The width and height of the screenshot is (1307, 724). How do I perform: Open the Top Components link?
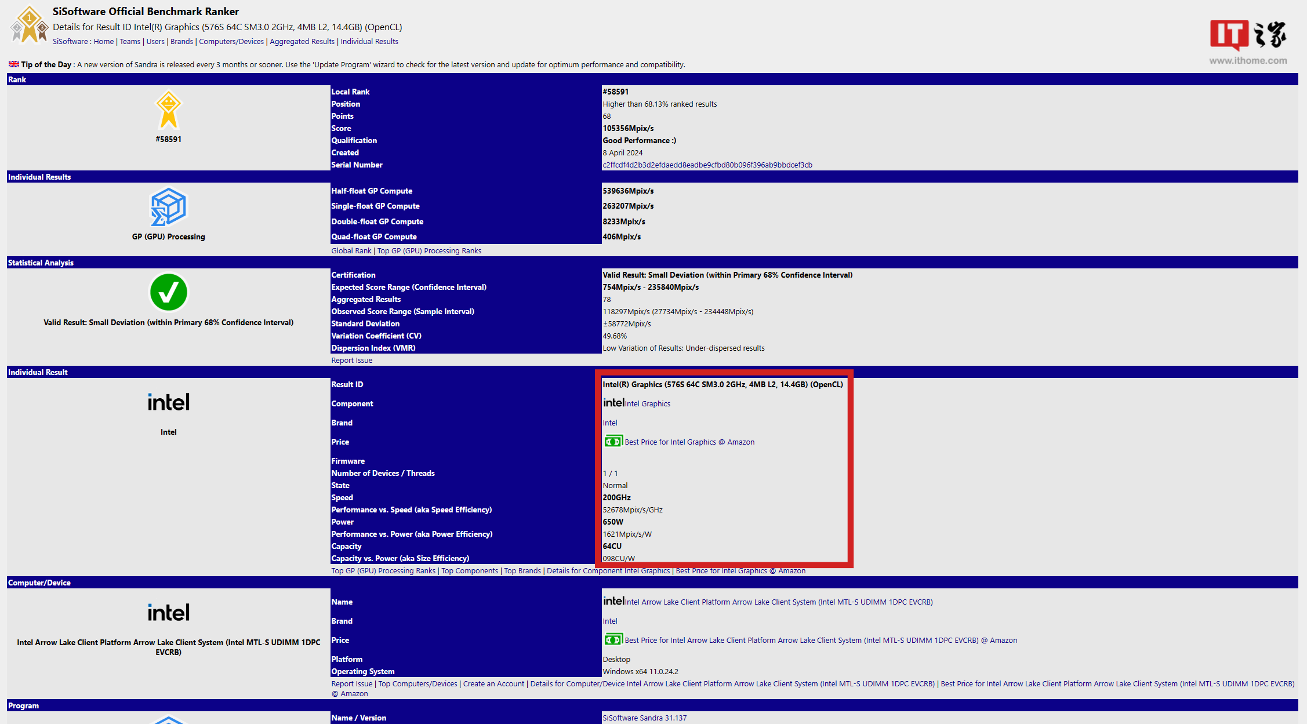pyautogui.click(x=470, y=571)
